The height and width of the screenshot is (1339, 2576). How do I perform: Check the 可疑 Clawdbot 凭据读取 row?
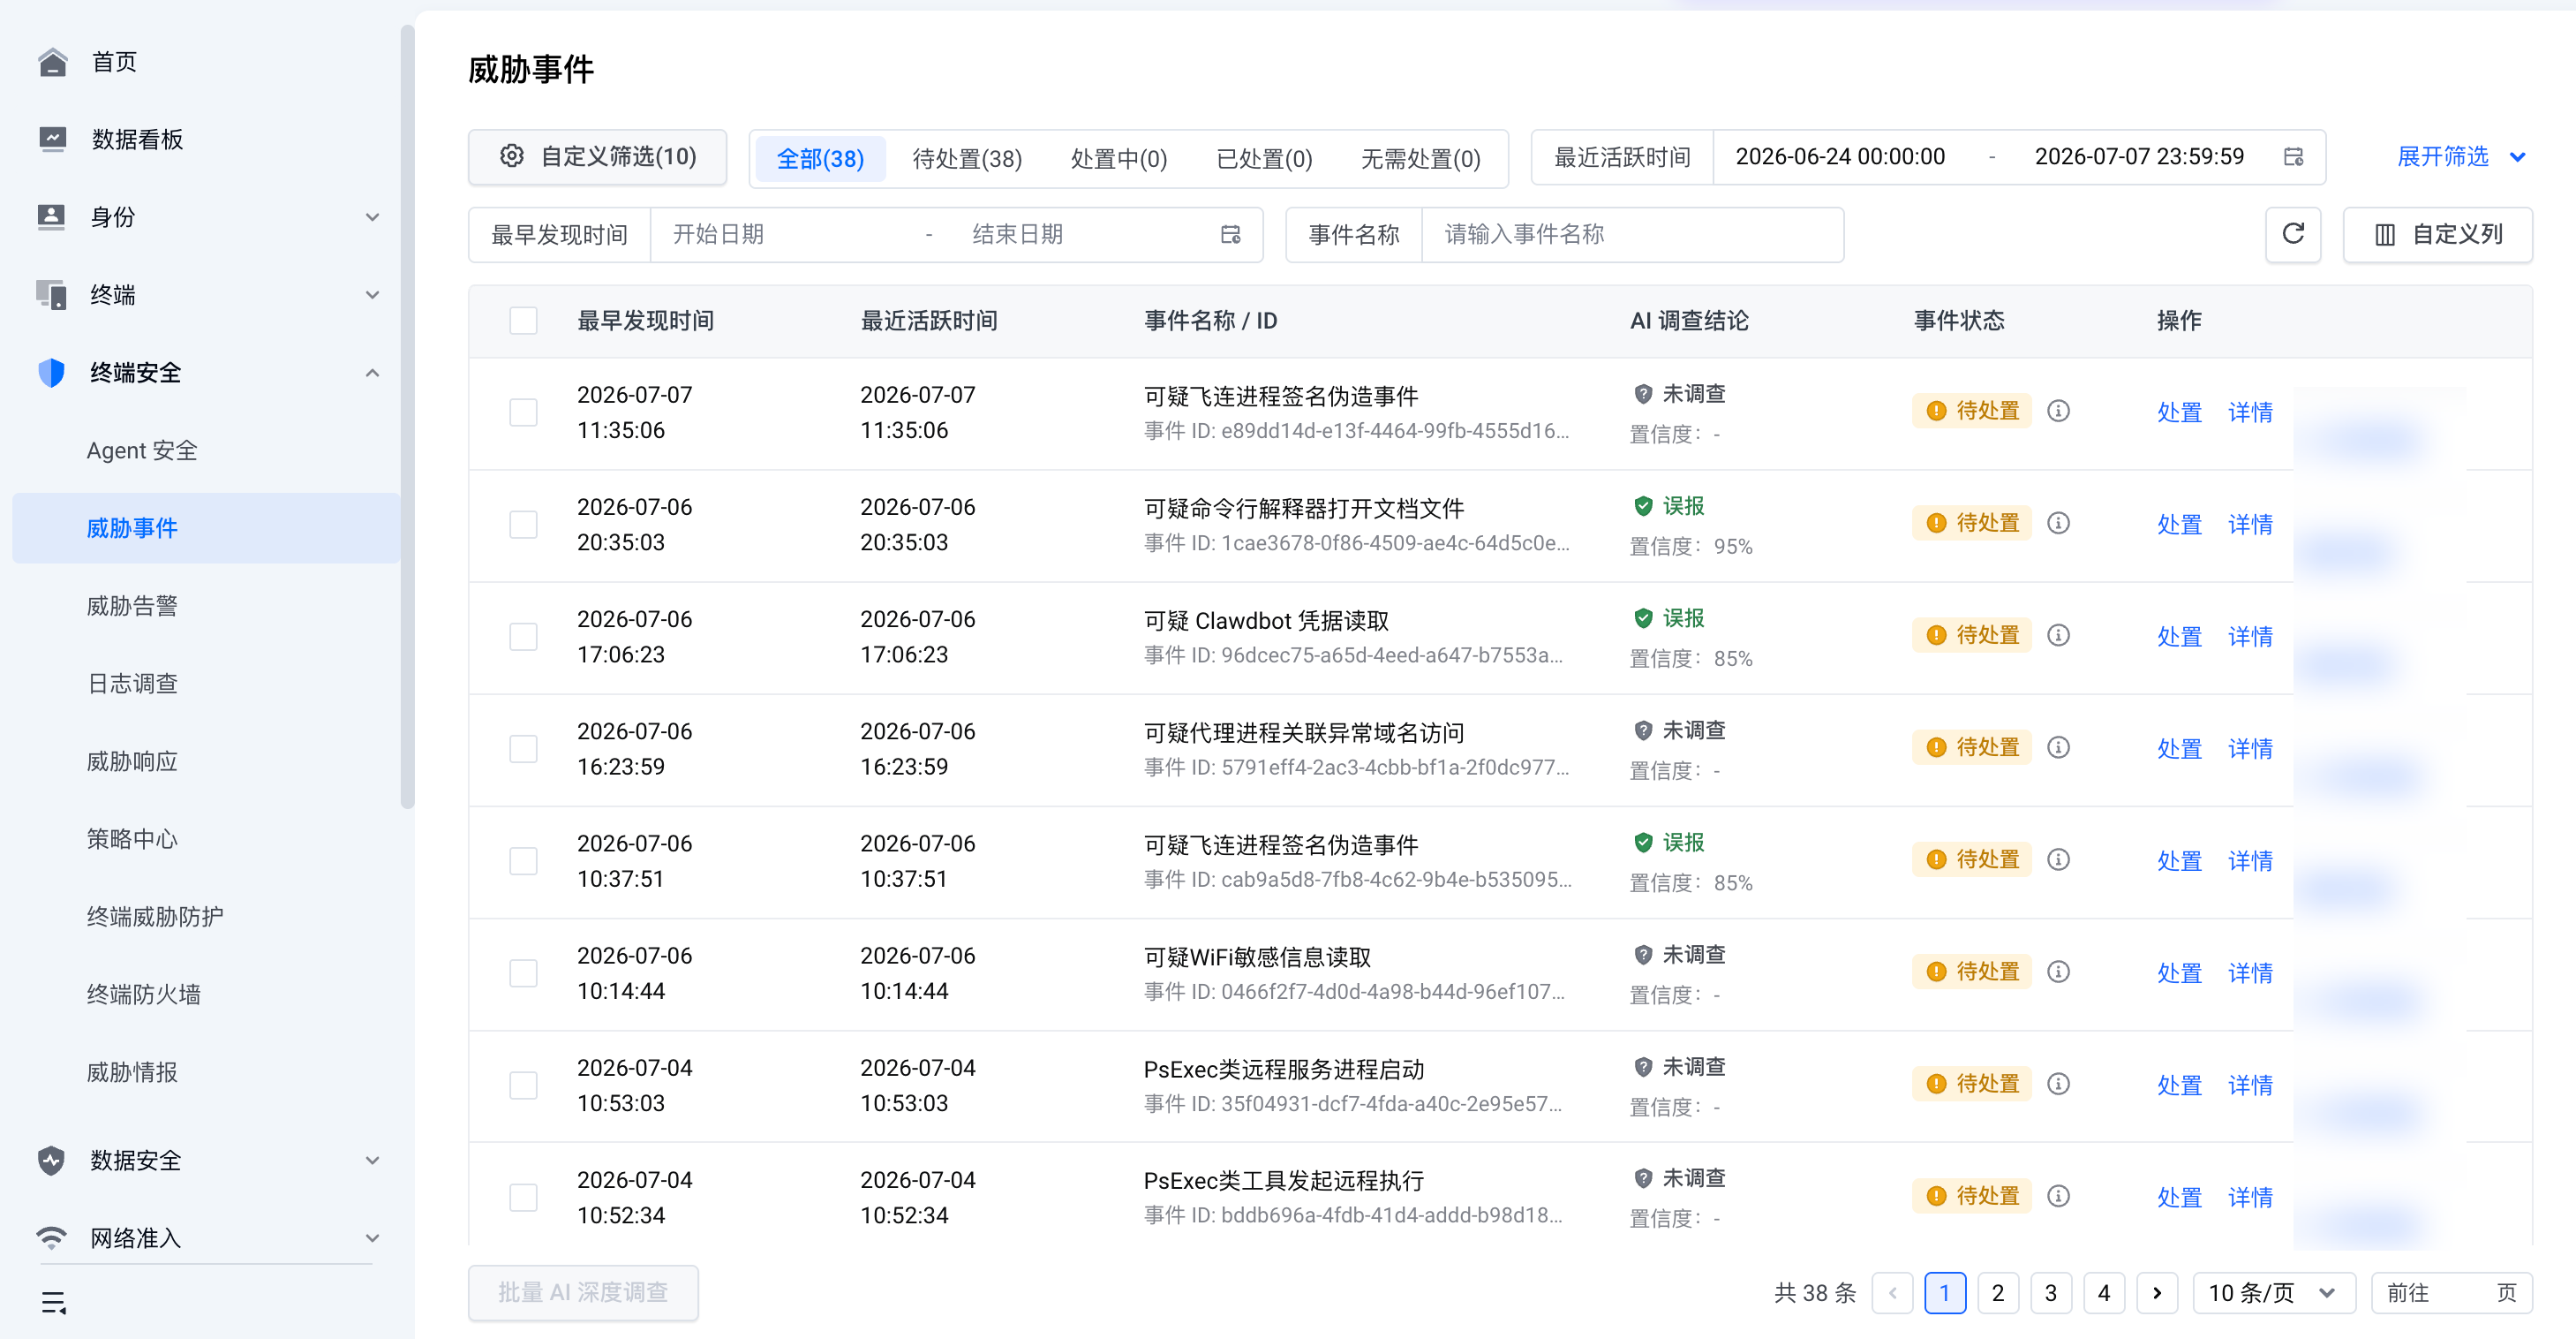point(523,637)
